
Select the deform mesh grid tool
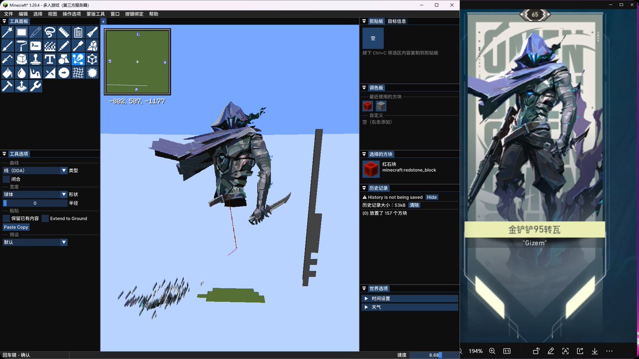click(78, 72)
